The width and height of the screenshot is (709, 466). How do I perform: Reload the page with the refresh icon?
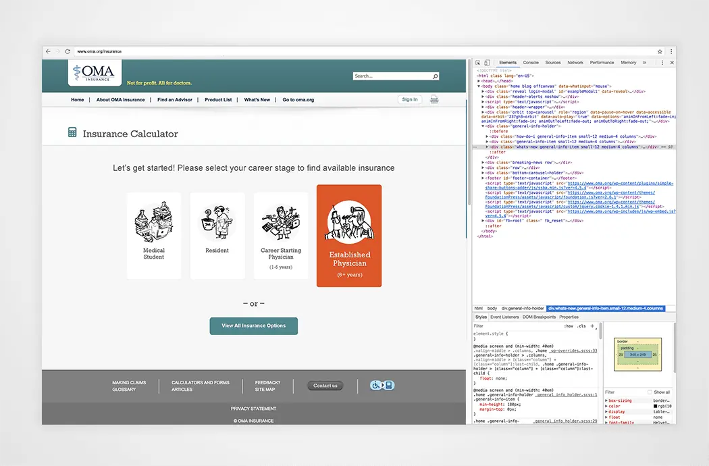(68, 51)
